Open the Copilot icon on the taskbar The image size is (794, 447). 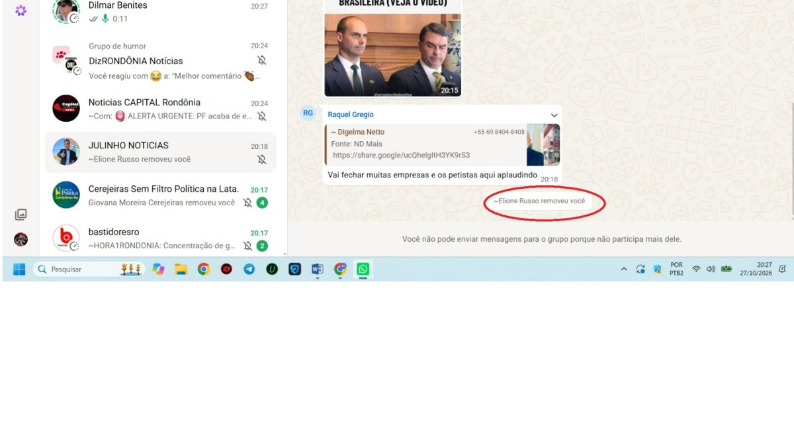coord(158,269)
